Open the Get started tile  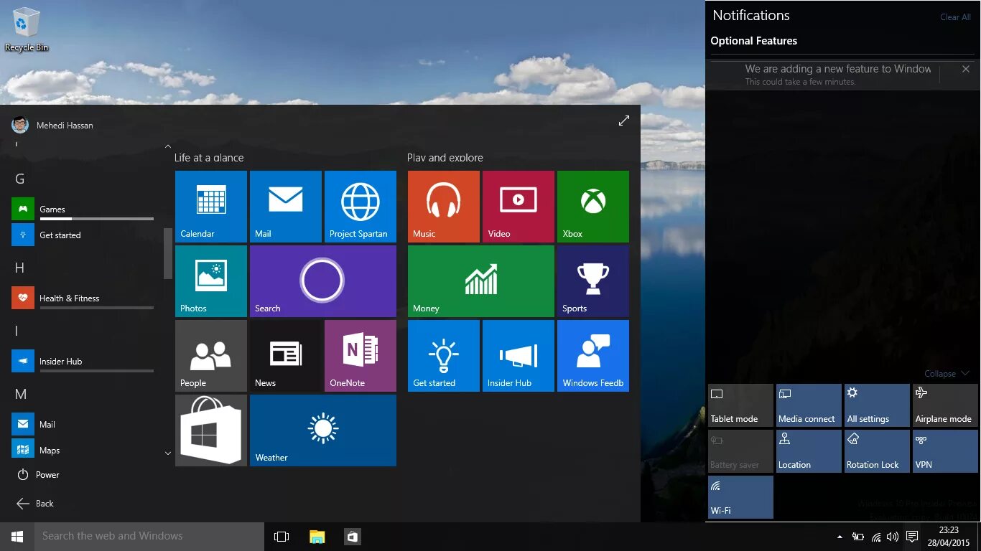(x=444, y=356)
